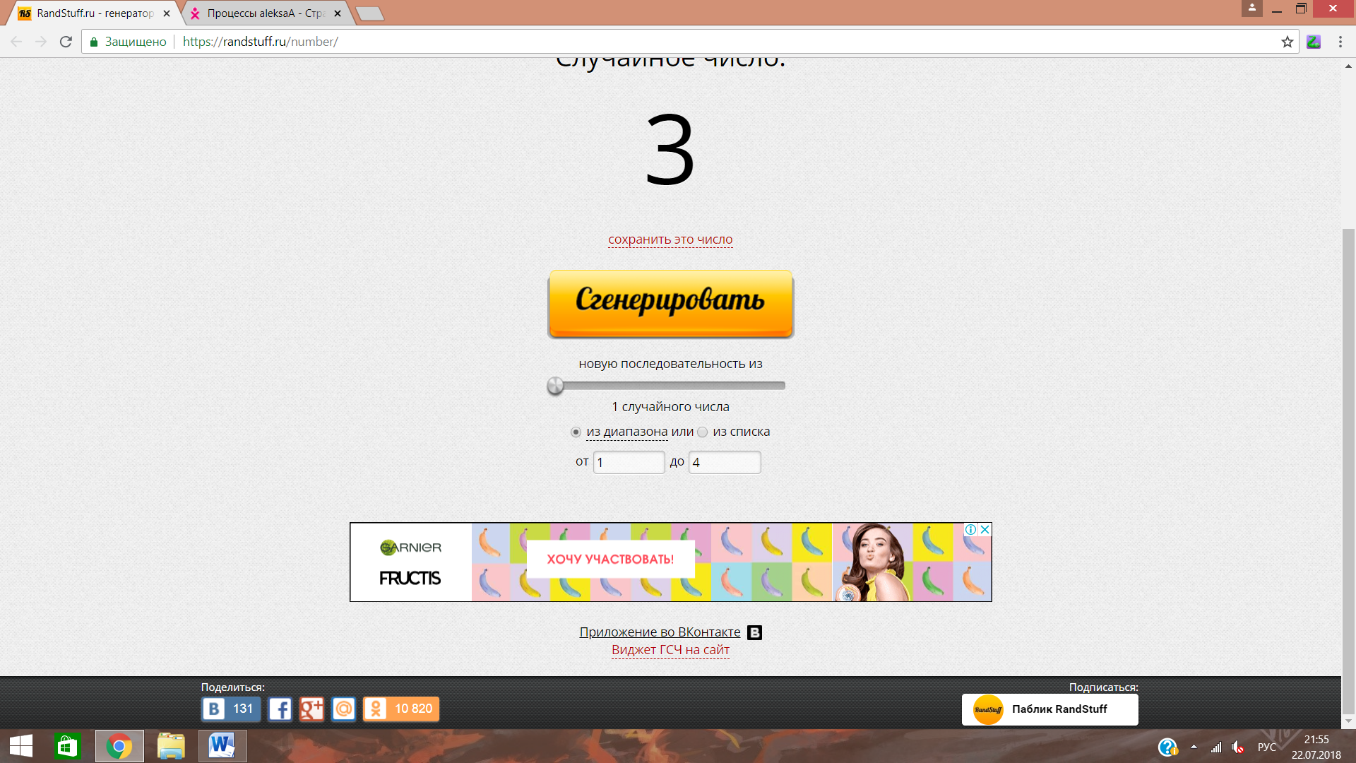Share via the VKontakte icon
This screenshot has height=763, width=1356.
click(x=214, y=709)
